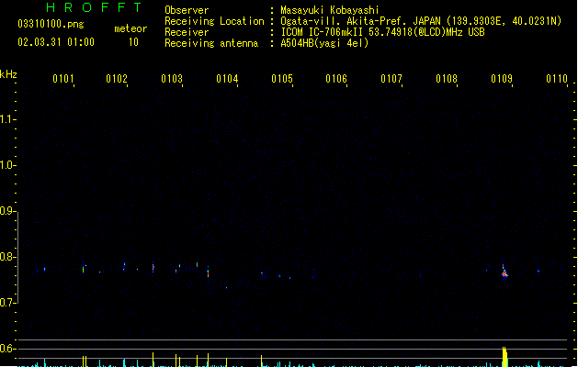Screen dimensions: 578x367
Task: Click the 0108 time marker
Action: tap(447, 79)
